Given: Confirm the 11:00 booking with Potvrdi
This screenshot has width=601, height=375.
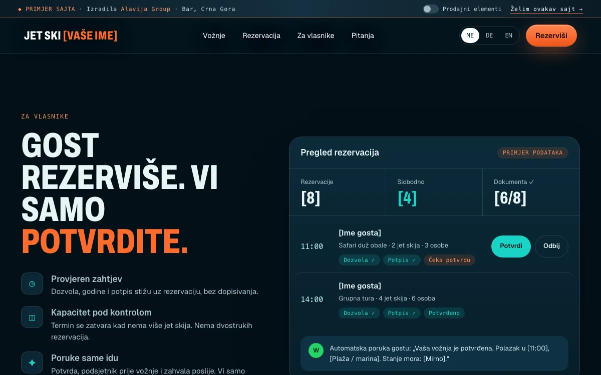Looking at the screenshot, I should 511,246.
